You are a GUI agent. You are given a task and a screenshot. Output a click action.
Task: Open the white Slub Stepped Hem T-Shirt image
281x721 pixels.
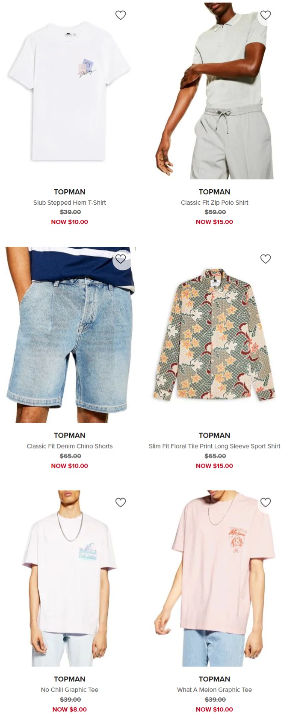coord(70,91)
